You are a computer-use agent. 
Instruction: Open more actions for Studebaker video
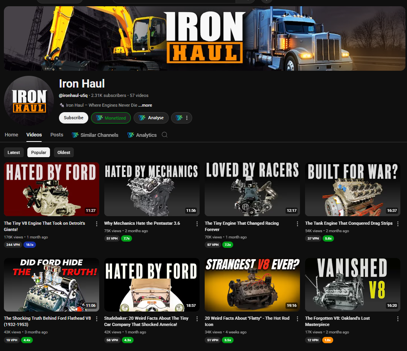(x=197, y=319)
